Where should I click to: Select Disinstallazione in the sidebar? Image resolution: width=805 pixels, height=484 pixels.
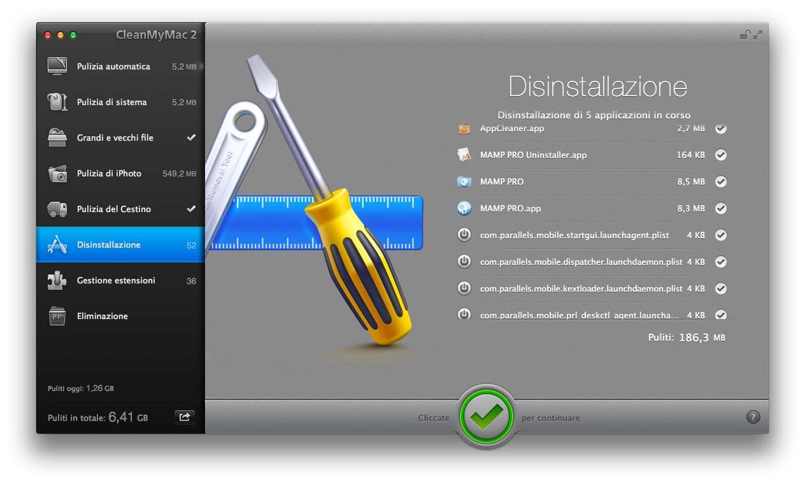[120, 245]
